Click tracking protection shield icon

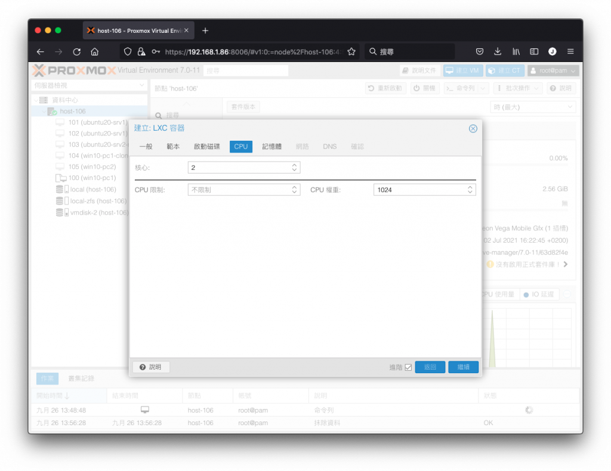[128, 52]
